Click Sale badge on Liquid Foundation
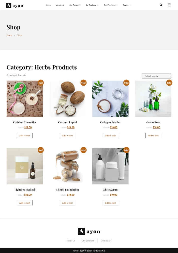The height and width of the screenshot is (253, 178). [x=83, y=150]
